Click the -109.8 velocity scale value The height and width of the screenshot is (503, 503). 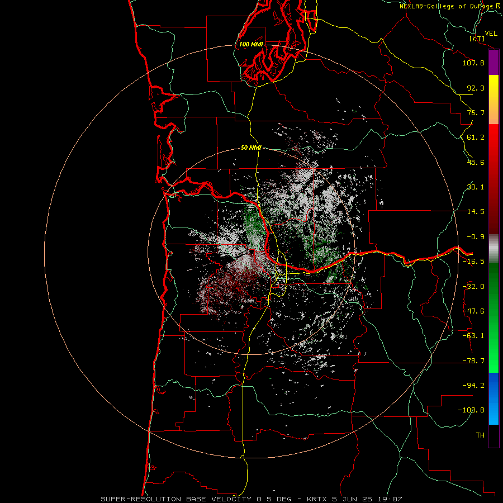pyautogui.click(x=471, y=410)
